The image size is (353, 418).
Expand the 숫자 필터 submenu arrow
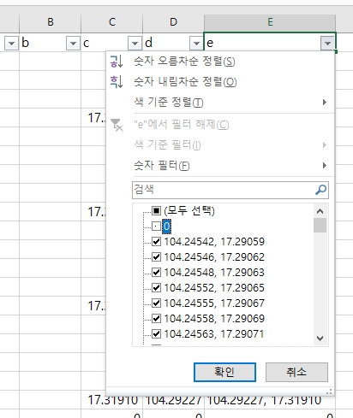click(x=325, y=166)
